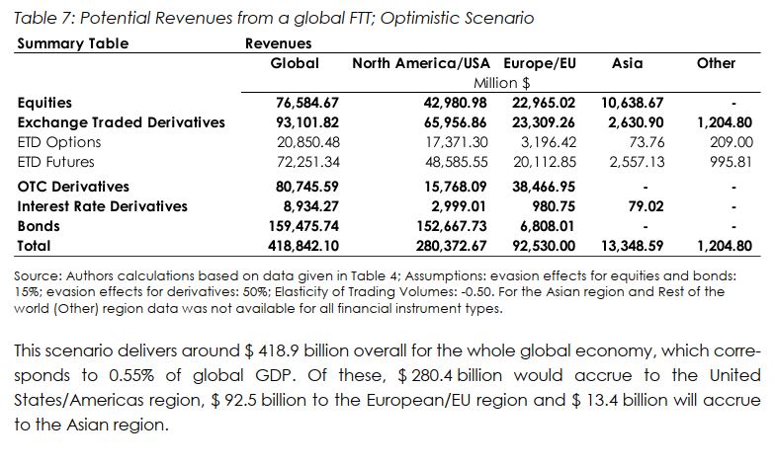
Task: Select the ETD Options row label
Action: coord(59,142)
